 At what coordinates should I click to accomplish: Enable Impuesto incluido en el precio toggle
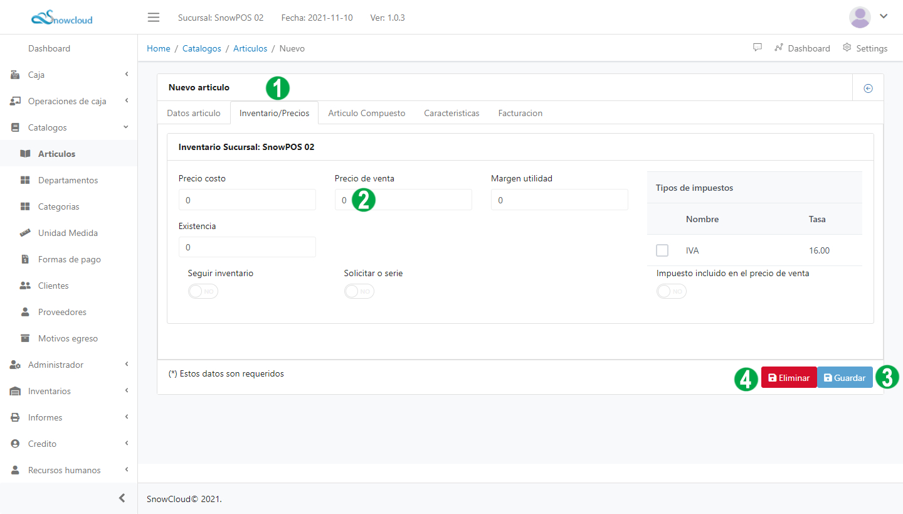tap(672, 291)
